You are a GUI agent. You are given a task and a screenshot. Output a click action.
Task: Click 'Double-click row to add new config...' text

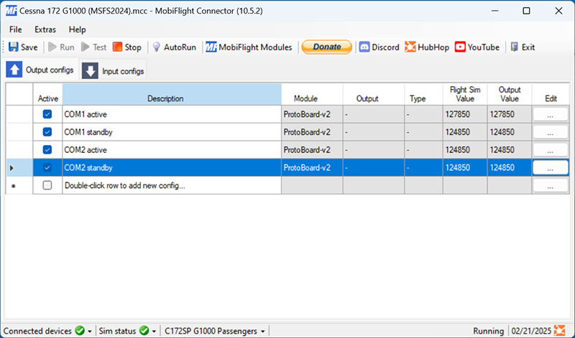coord(124,186)
